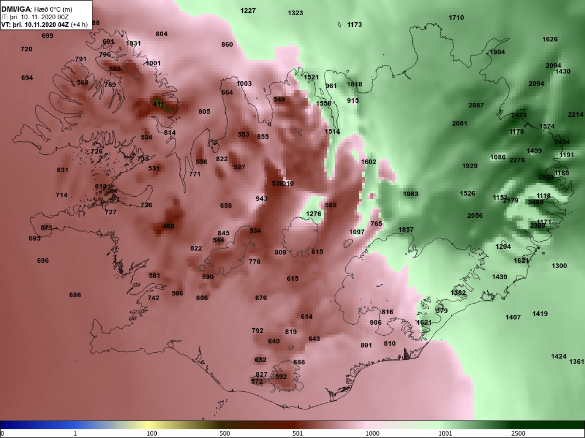585x438 pixels.
Task: Click the map value 891
Action: click(x=366, y=345)
